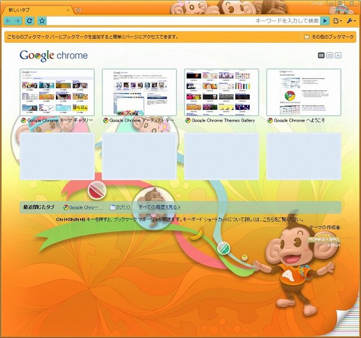
Task: Reopen the closed タブ(1) window
Action: (x=120, y=207)
